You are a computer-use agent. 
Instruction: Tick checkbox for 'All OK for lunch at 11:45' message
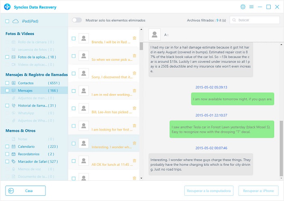73,161
